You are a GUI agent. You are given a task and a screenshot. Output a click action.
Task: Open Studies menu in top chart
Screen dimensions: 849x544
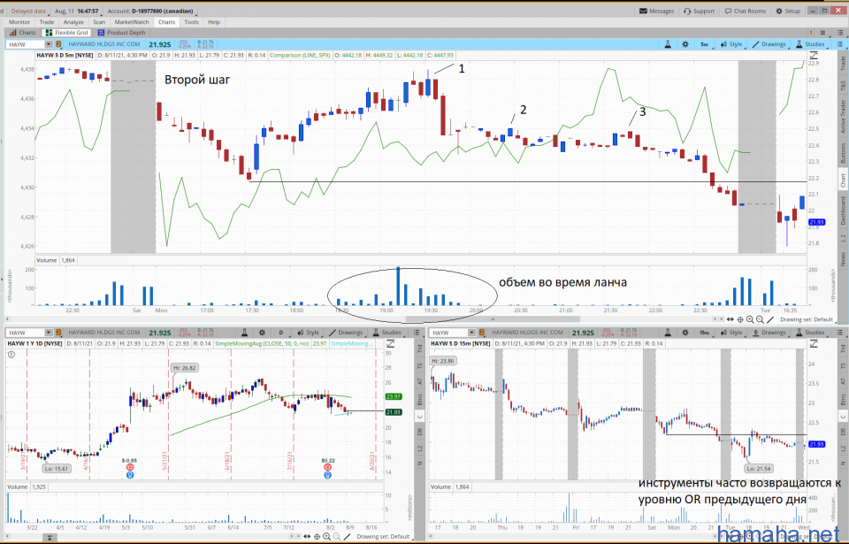[x=810, y=44]
